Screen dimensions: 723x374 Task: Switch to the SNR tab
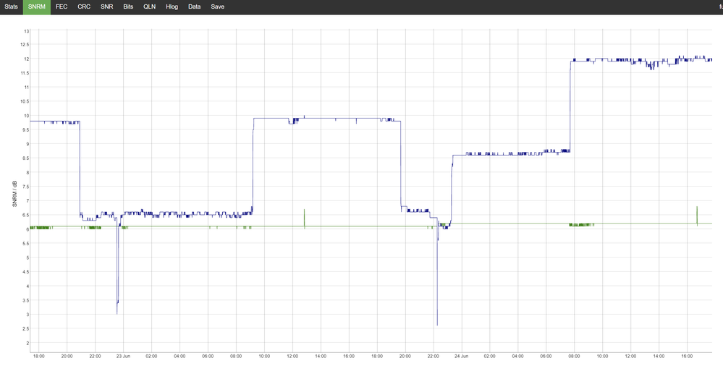click(106, 7)
